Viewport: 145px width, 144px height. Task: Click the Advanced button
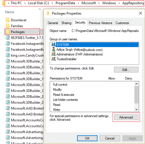126,117
